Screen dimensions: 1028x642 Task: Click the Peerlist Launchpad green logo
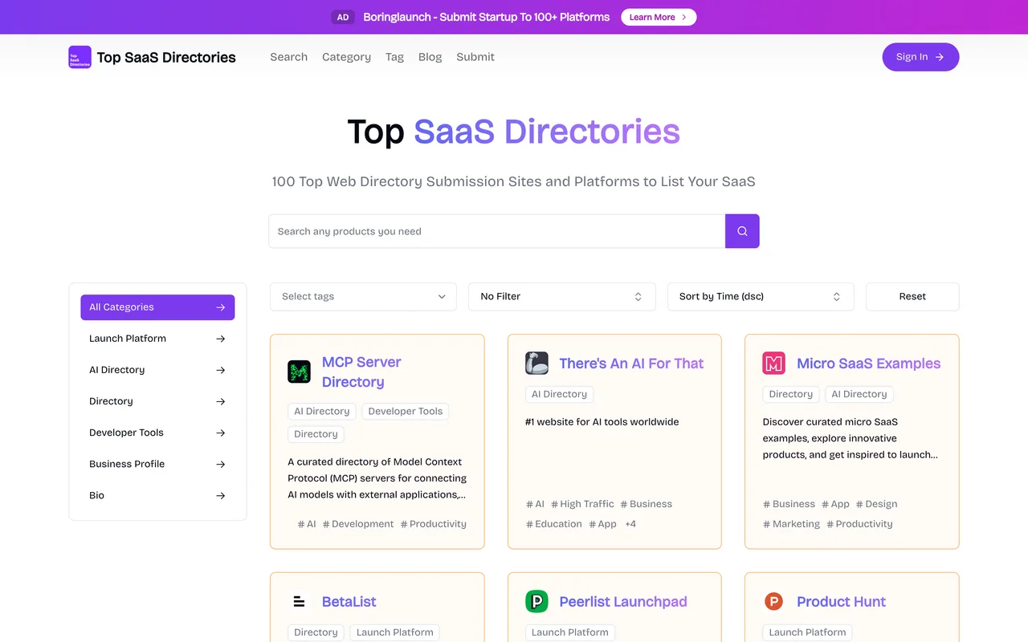(x=536, y=601)
